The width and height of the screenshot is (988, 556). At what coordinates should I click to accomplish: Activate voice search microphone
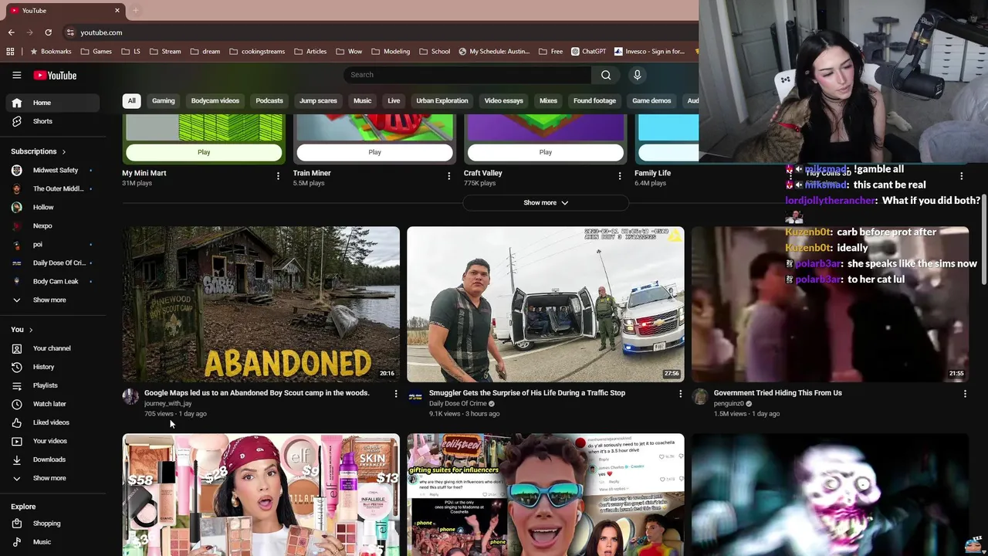pos(637,75)
